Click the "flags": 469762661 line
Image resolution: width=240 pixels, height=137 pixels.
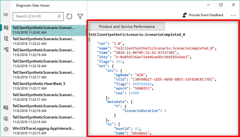[x=133, y=84]
